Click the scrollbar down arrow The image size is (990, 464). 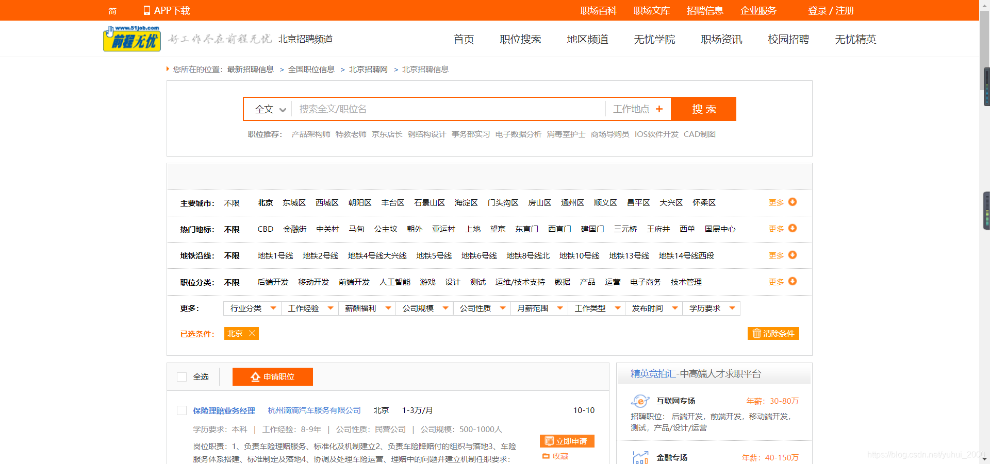pyautogui.click(x=984, y=459)
